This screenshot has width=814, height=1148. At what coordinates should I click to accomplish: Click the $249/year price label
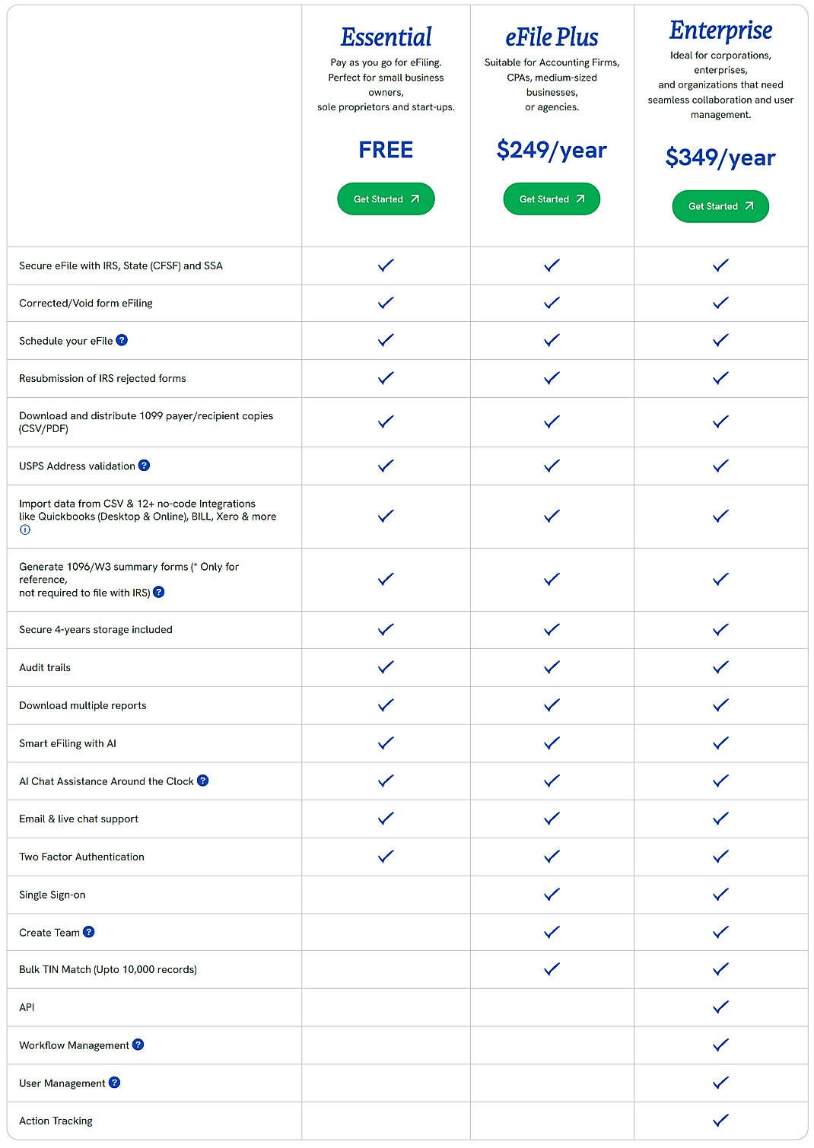click(551, 150)
